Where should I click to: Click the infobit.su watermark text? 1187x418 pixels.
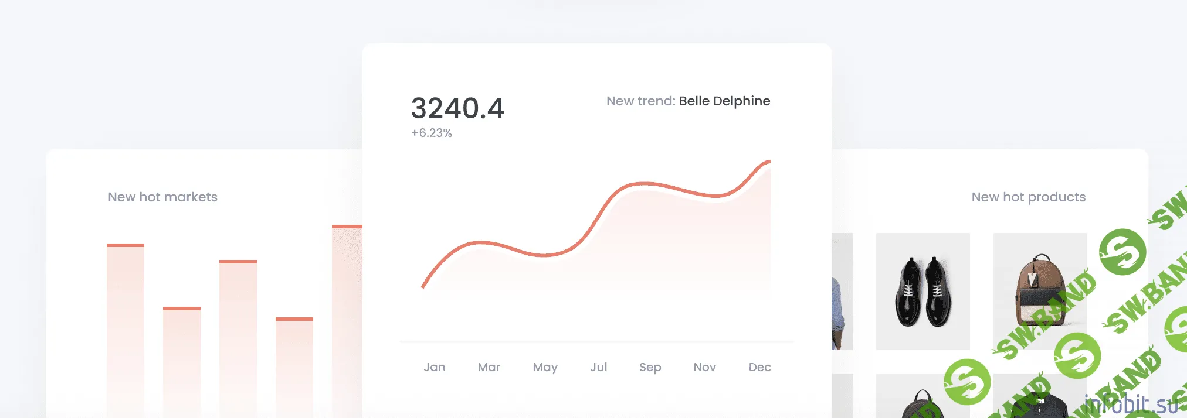[x=1131, y=405]
